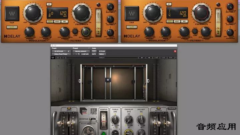The height and width of the screenshot is (135, 240).
Task: Click the red target button in plugin header
Action: point(175,51)
